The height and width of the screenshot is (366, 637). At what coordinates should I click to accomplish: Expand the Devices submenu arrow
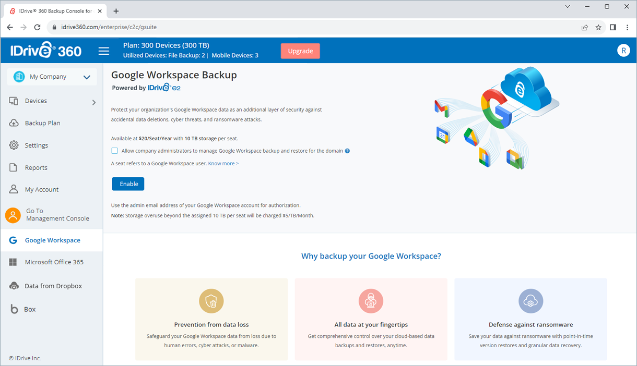pos(94,102)
